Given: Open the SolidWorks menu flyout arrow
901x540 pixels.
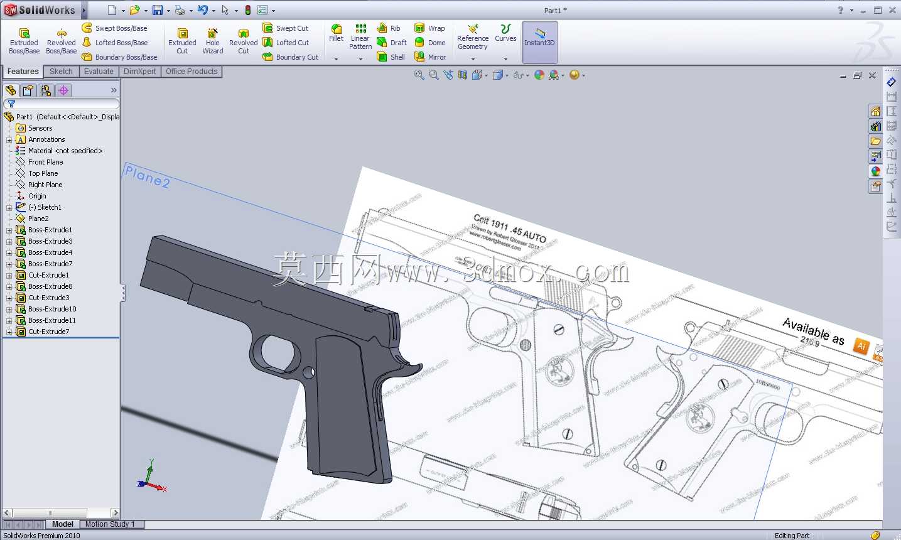Looking at the screenshot, I should [84, 10].
